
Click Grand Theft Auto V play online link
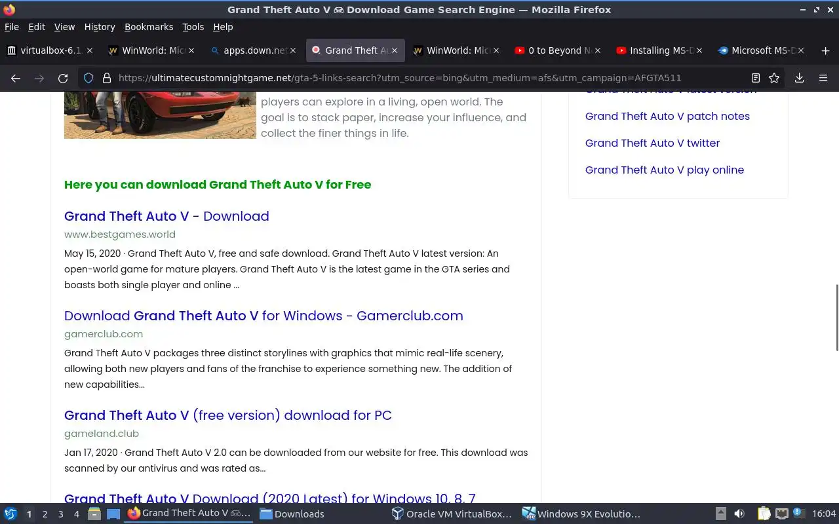tap(665, 170)
